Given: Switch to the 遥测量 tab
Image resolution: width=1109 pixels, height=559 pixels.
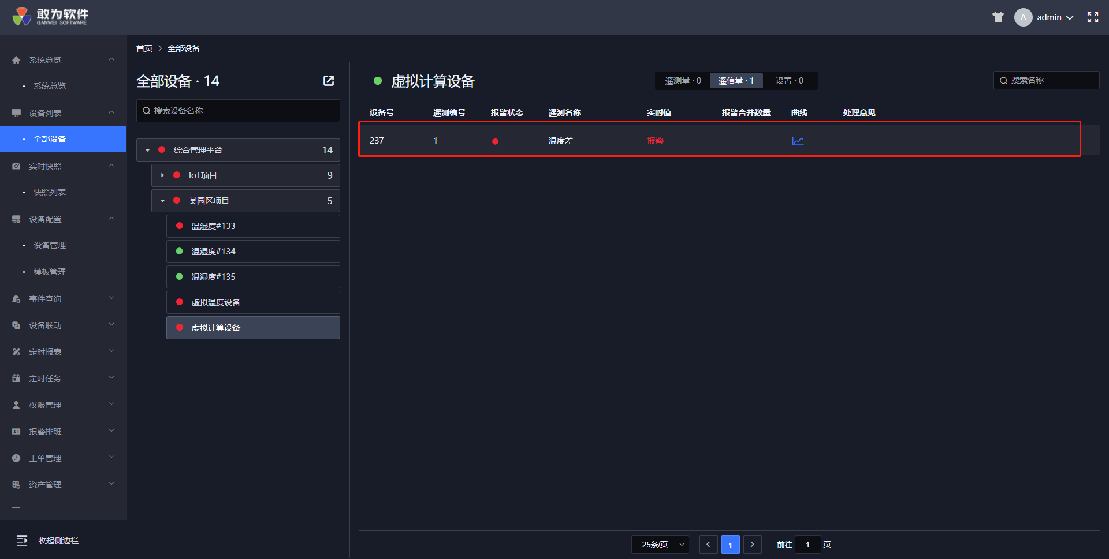Looking at the screenshot, I should coord(683,81).
